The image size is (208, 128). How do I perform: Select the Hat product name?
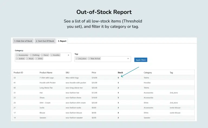[x=41, y=93]
